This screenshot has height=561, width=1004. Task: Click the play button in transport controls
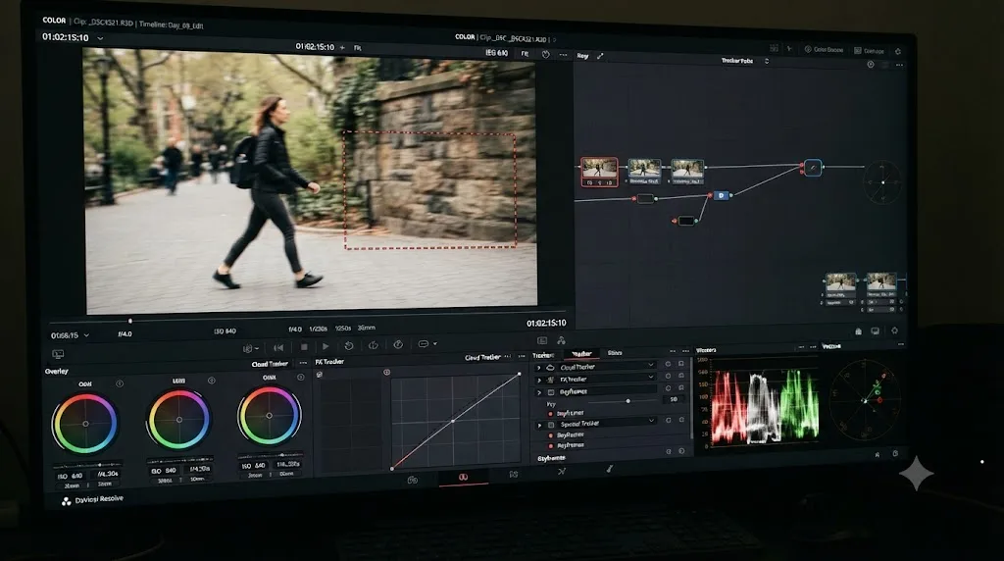click(326, 346)
